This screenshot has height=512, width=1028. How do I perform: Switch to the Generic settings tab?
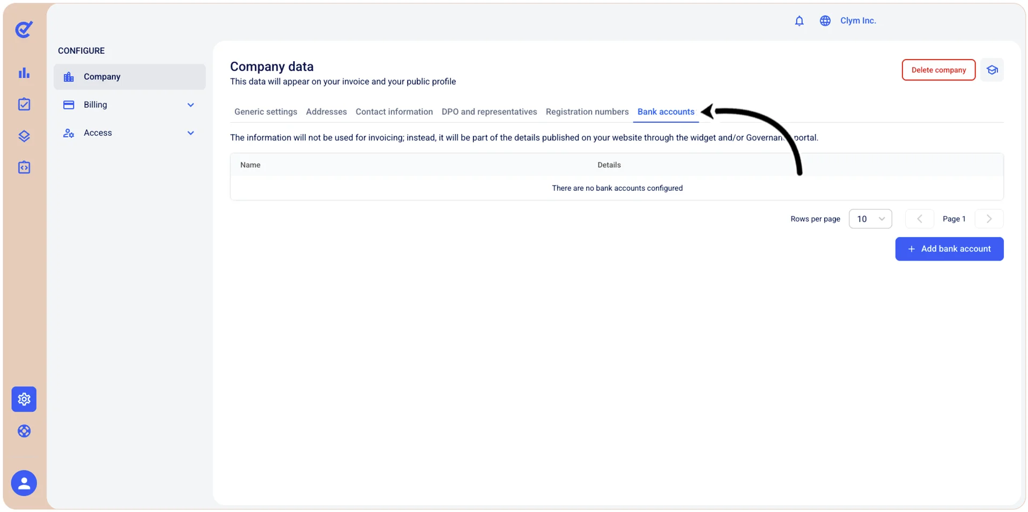tap(265, 112)
